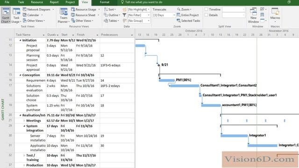Viewport: 299px width, 168px height.
Task: Select the Planning session task name
Action: 33,57
